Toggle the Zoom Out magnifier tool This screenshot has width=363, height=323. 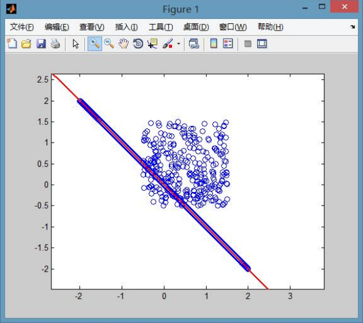[109, 43]
